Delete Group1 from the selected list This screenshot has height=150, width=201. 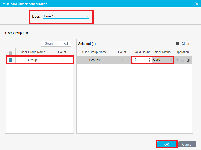tap(188, 60)
